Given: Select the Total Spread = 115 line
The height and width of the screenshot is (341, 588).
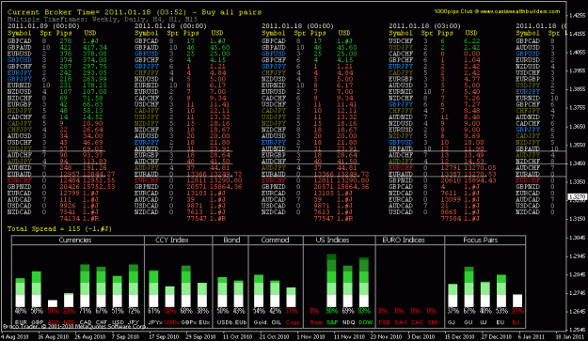Looking at the screenshot, I should 59,228.
